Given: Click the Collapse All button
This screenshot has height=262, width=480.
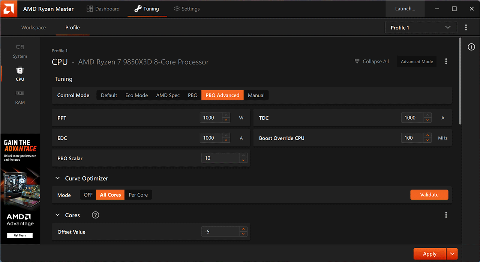Looking at the screenshot, I should tap(372, 62).
